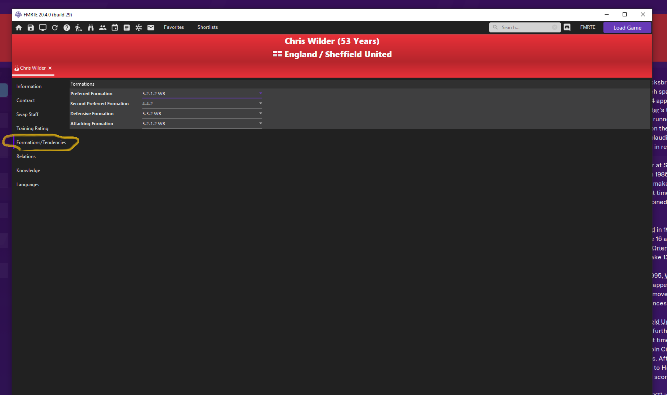Close the Chris Wilder tab
The height and width of the screenshot is (395, 667).
(50, 68)
